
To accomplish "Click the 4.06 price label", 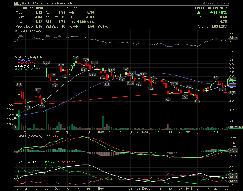I will click(222, 89).
